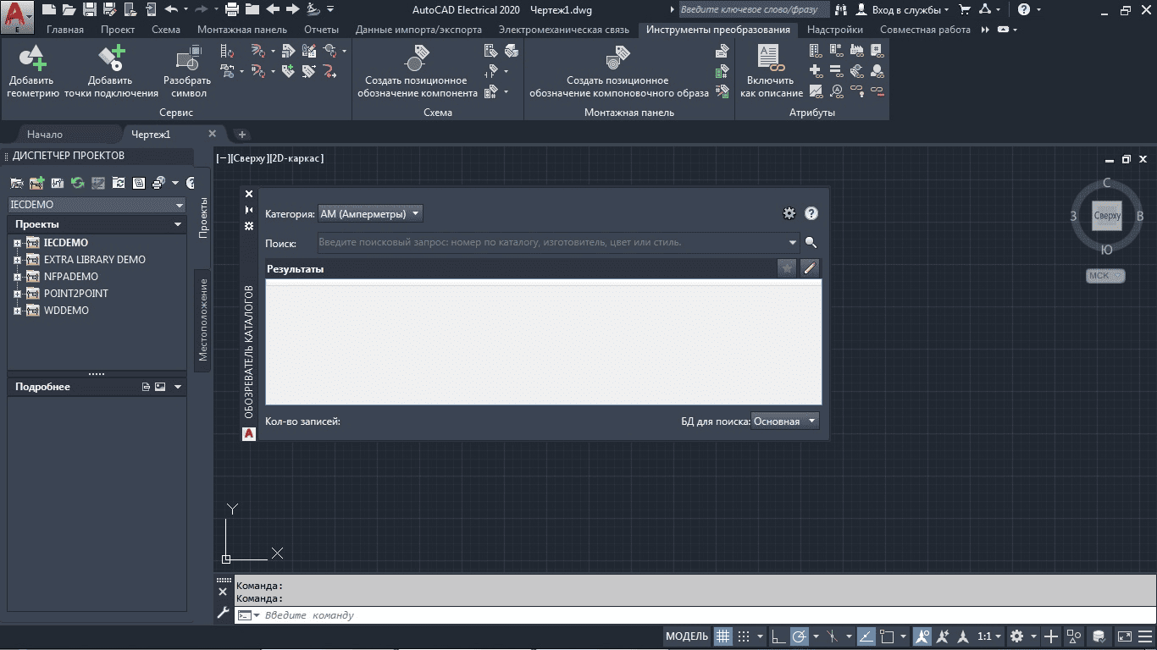Screen dimensions: 1157x650
Task: Open the IECDEMO project selector dropdown
Action: point(97,205)
